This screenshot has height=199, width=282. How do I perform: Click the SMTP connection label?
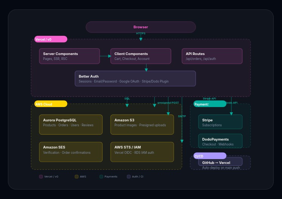(x=182, y=116)
